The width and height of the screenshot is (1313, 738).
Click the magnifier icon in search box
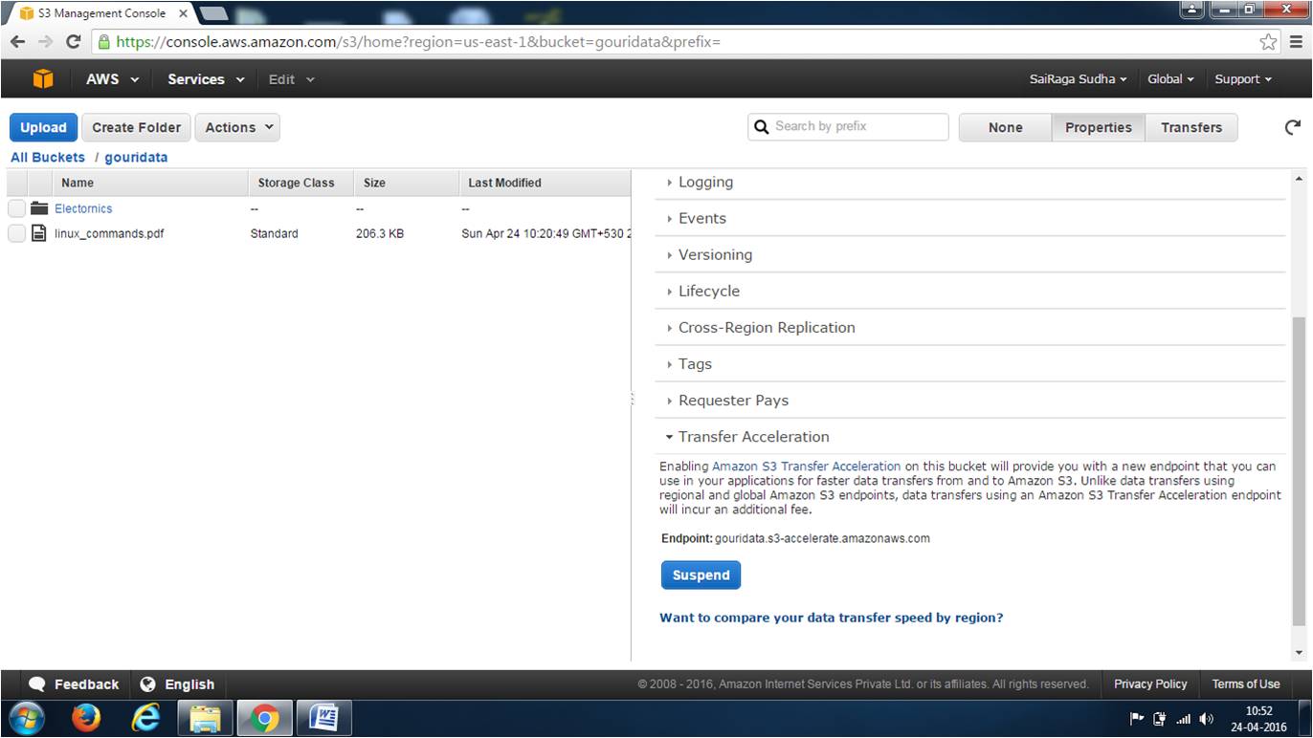762,127
